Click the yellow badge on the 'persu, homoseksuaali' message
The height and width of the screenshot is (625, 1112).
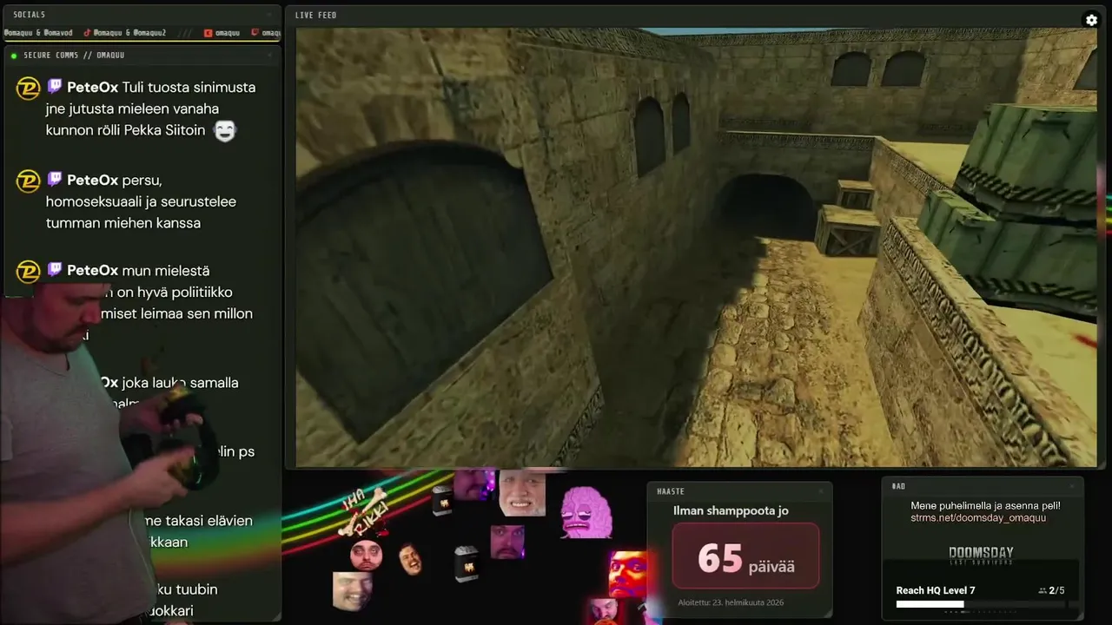click(28, 181)
